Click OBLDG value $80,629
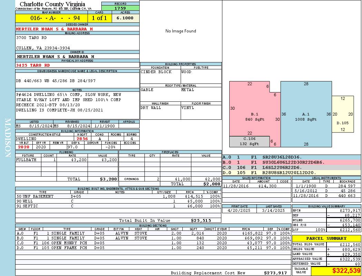This screenshot has height=276, width=362. click(351, 249)
